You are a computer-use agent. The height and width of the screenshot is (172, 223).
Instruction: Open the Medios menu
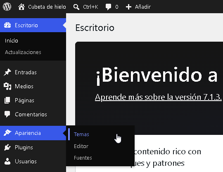(x=33, y=86)
